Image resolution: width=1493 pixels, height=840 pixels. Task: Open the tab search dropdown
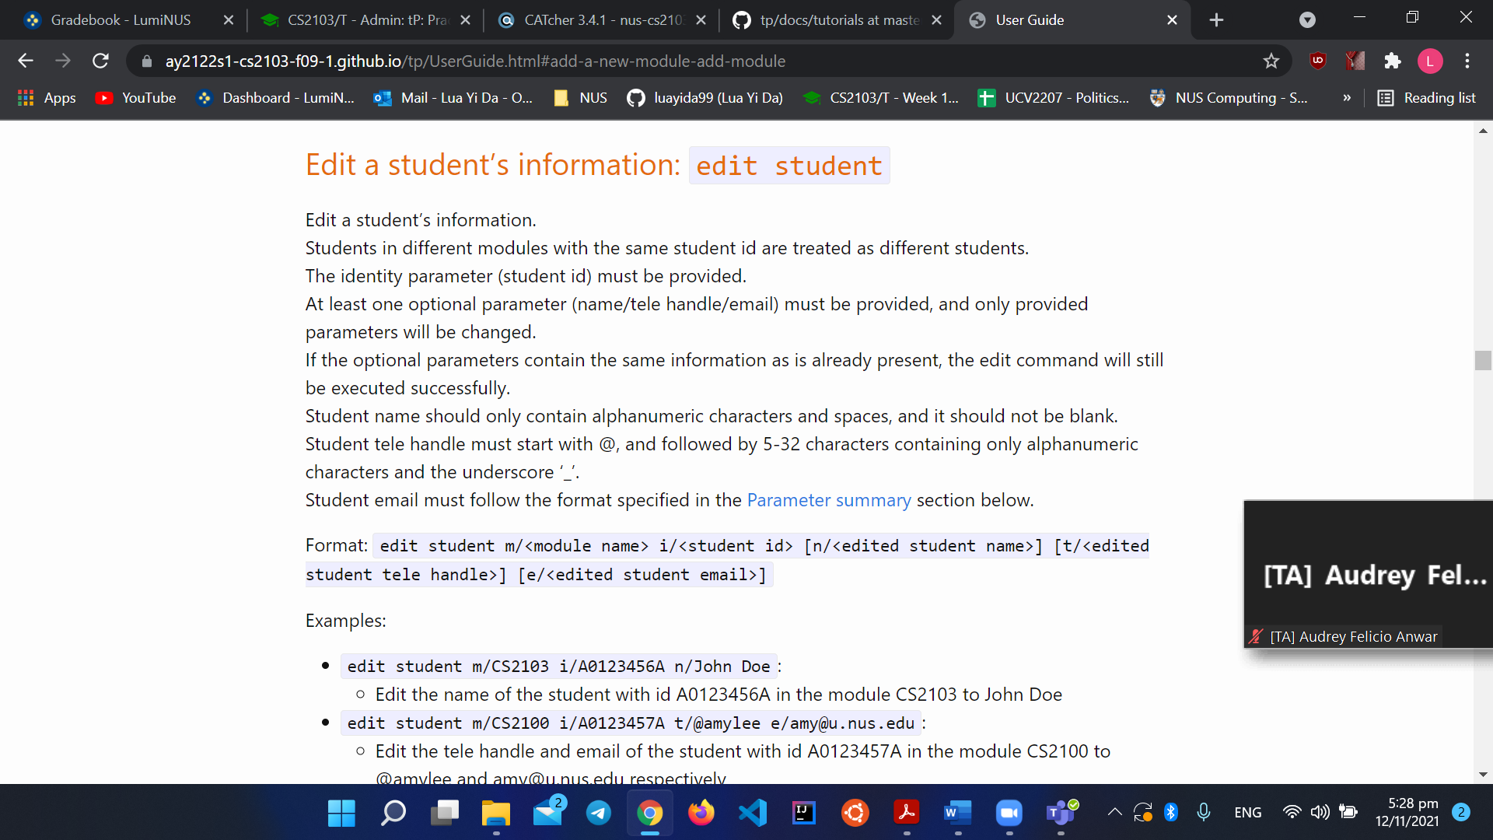point(1308,20)
